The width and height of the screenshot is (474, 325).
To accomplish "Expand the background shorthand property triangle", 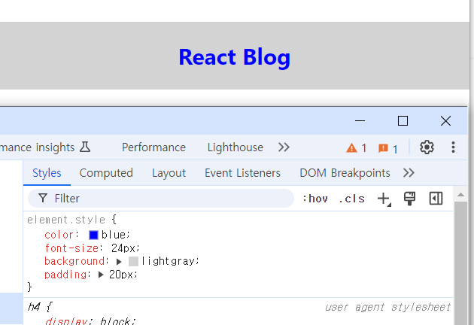I will click(119, 262).
